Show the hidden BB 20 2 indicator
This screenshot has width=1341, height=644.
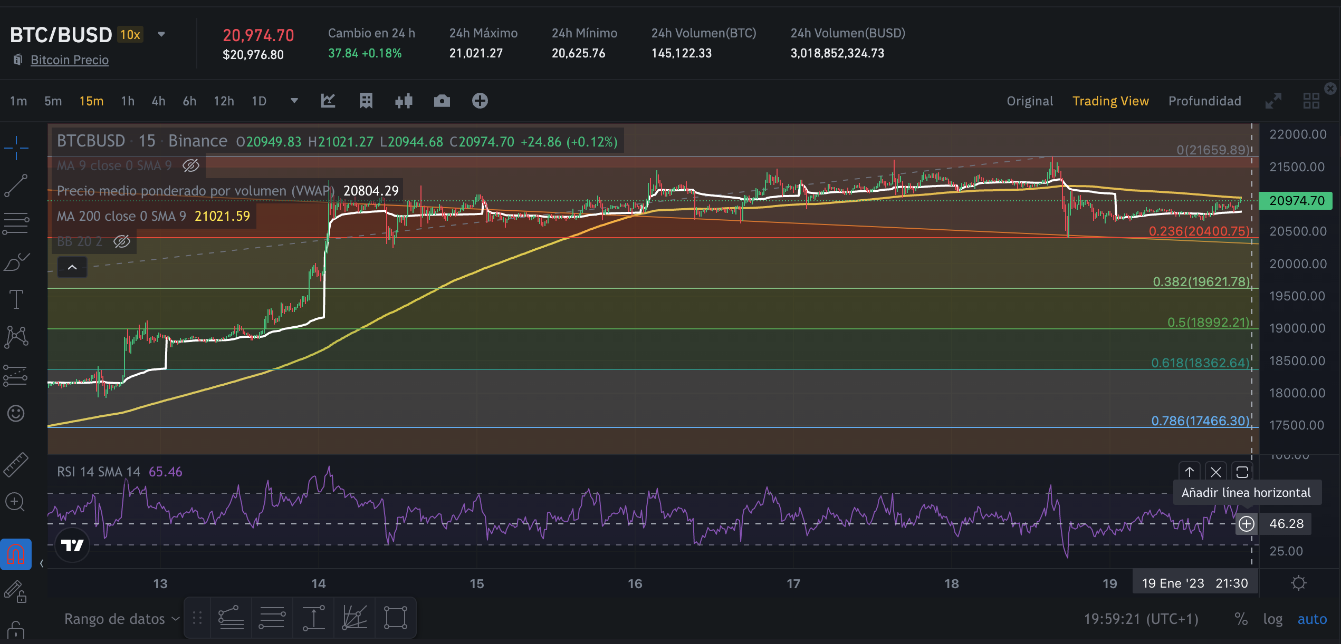click(x=122, y=242)
